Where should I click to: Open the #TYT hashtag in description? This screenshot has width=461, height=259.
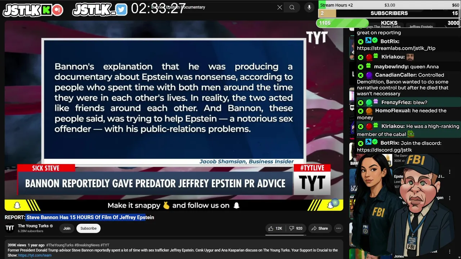pos(105,245)
